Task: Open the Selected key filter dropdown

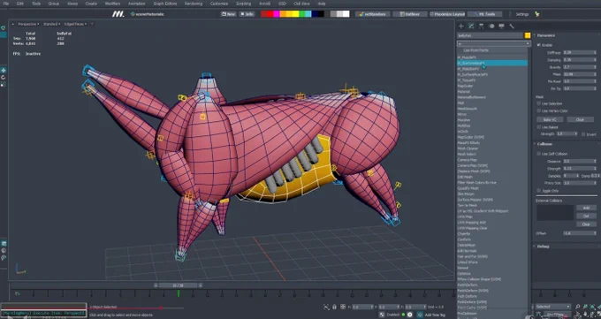Action: (x=552, y=307)
